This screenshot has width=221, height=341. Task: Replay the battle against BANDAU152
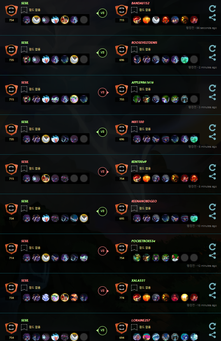(212, 9)
